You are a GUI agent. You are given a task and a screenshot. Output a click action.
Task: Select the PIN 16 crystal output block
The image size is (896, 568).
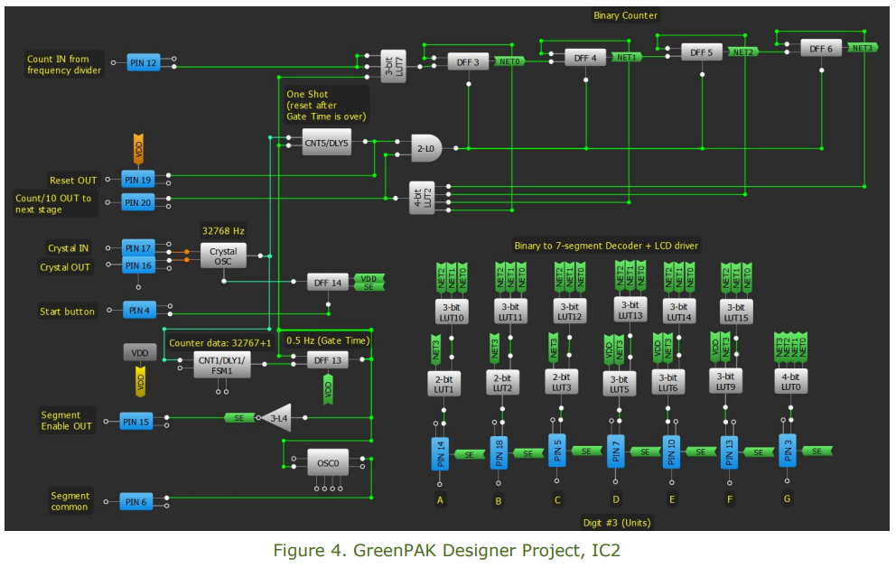coord(137,265)
